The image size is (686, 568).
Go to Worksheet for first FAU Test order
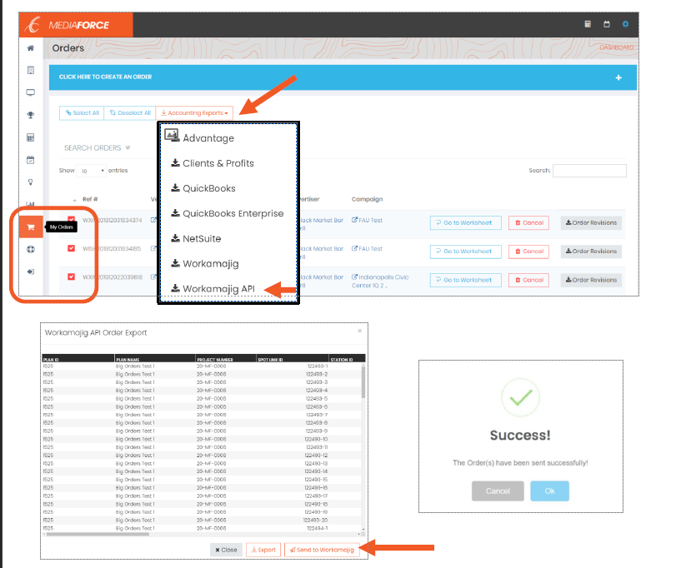[x=465, y=223]
